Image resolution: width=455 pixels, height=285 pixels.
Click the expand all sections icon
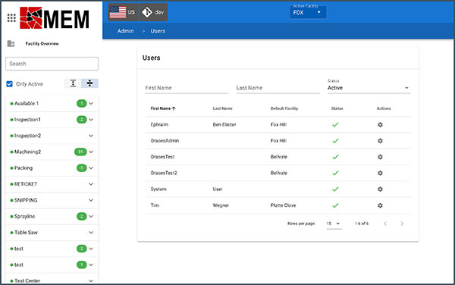[73, 83]
